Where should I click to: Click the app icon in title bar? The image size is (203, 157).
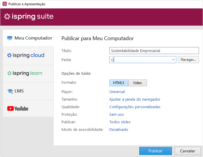tap(5, 4)
